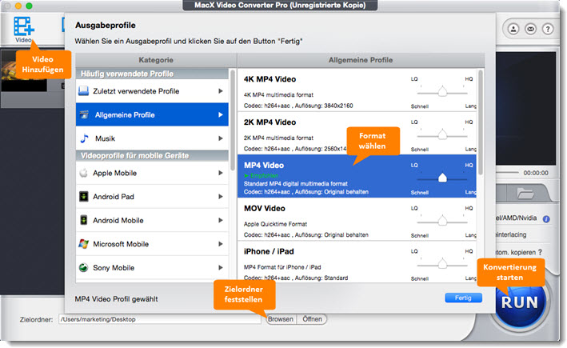Screen dimensions: 567x348
Task: Open the output folder icon tab
Action: [x=525, y=194]
